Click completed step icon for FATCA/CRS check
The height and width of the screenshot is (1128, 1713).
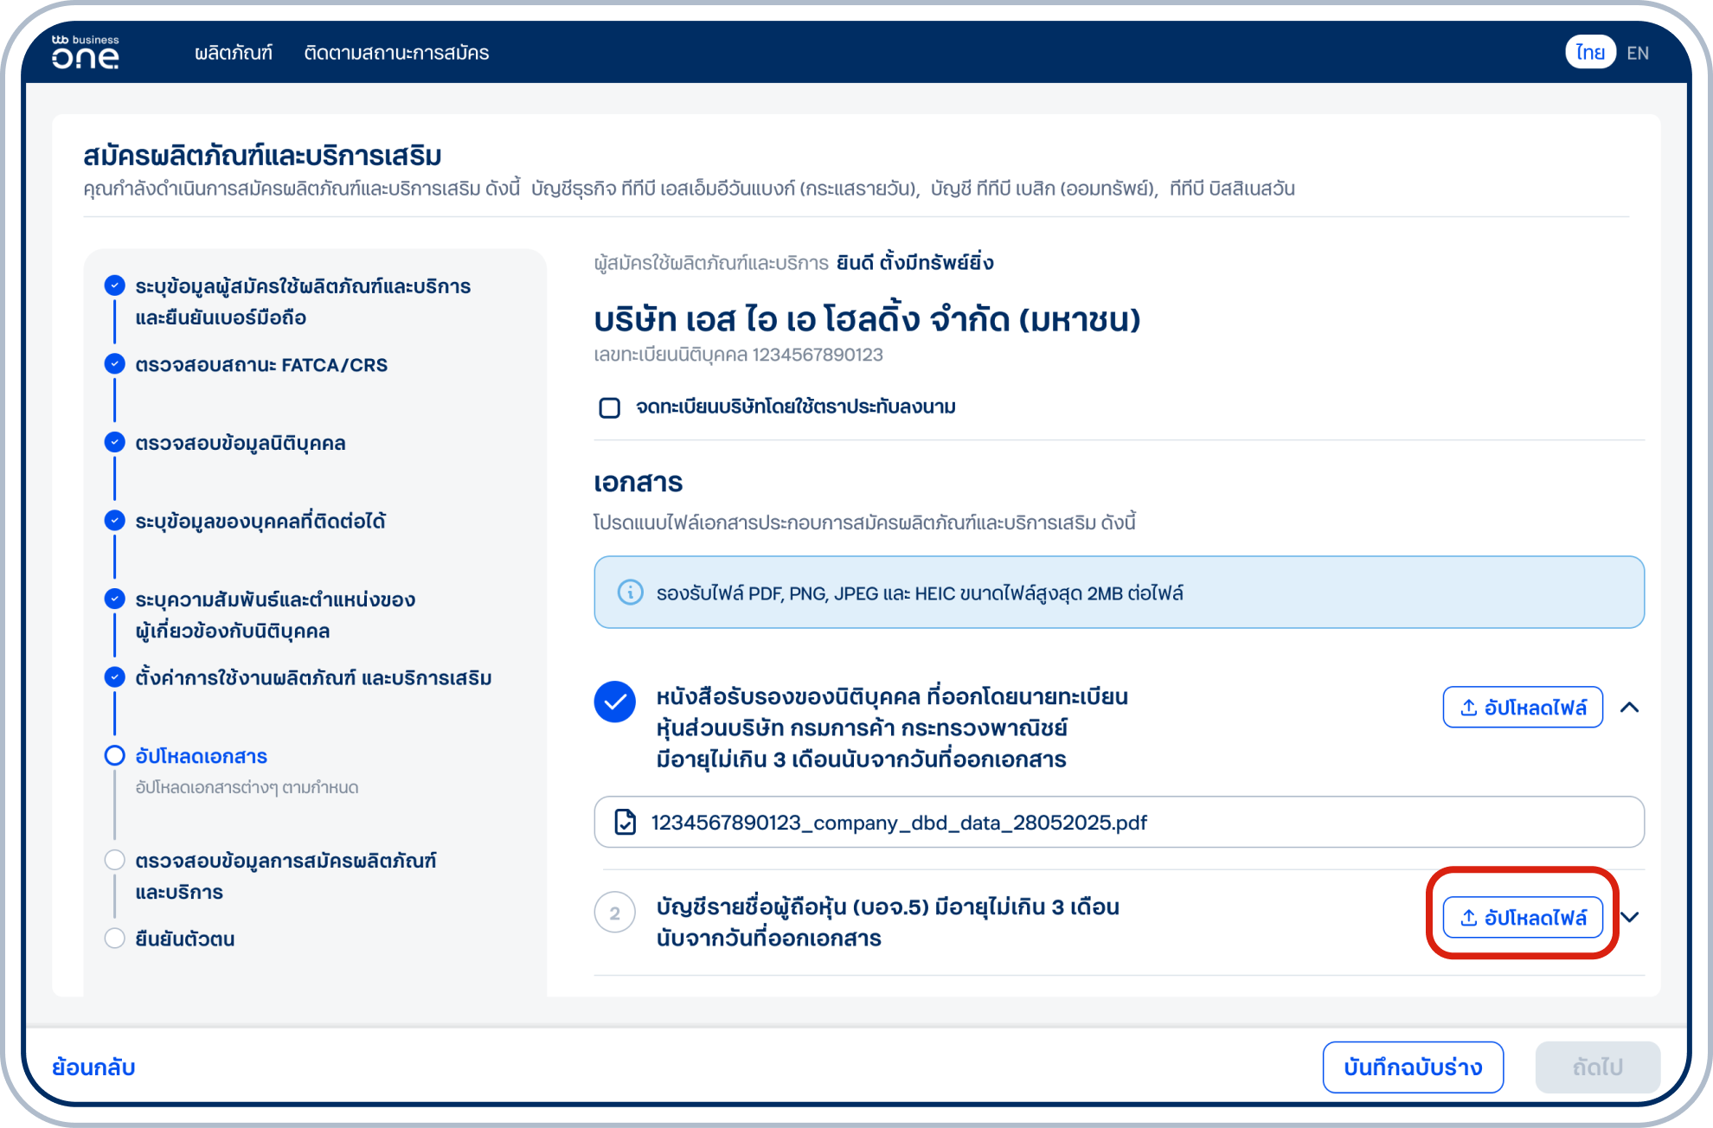pyautogui.click(x=114, y=364)
